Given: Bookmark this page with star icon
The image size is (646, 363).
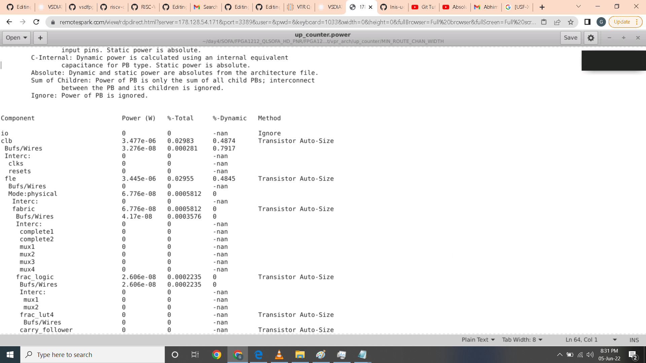Looking at the screenshot, I should tap(571, 22).
